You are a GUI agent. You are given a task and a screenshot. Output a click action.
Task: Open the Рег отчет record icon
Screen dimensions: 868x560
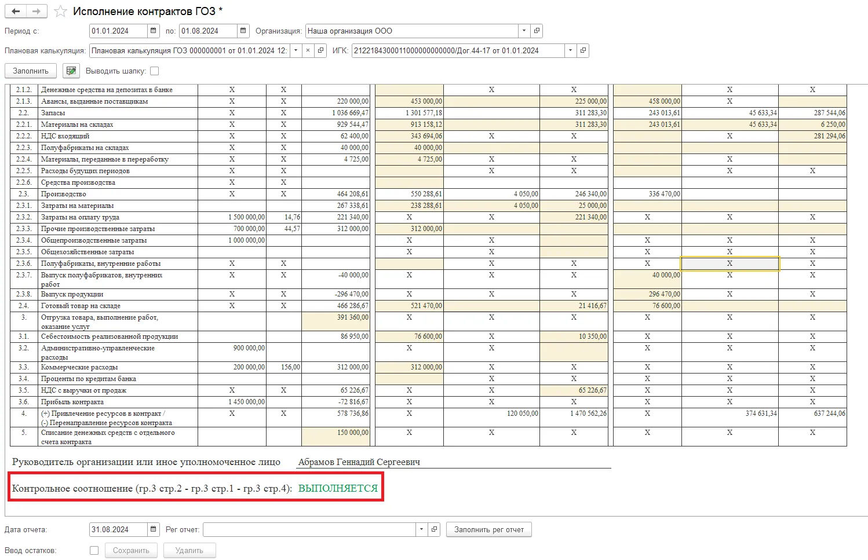[435, 530]
